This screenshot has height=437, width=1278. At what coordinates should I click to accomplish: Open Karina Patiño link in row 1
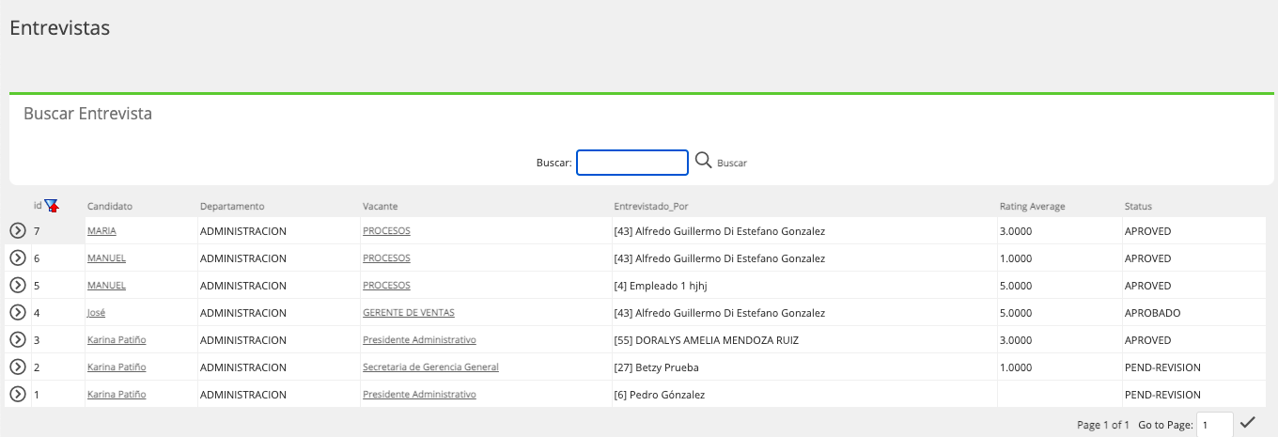(x=117, y=395)
